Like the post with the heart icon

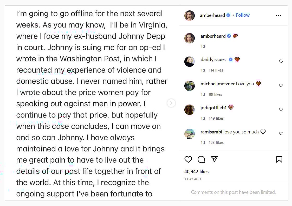click(x=188, y=159)
